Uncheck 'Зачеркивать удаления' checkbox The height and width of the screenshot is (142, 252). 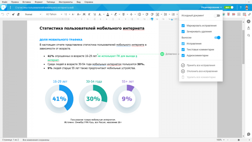pyautogui.click(x=183, y=32)
